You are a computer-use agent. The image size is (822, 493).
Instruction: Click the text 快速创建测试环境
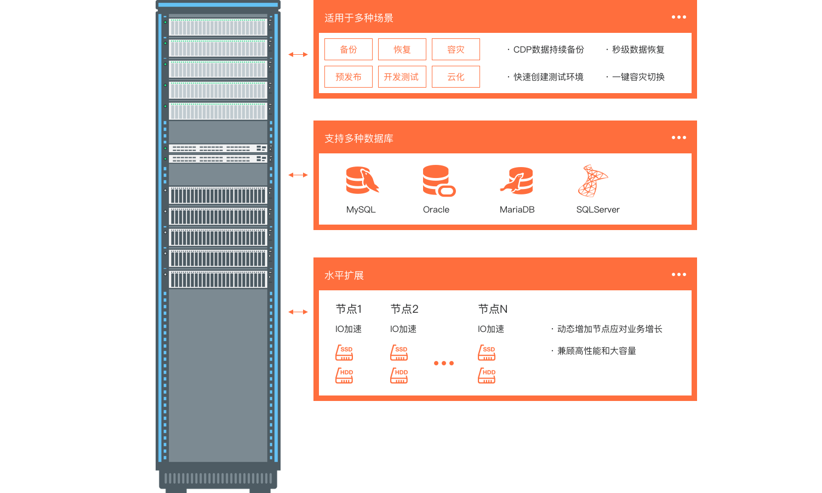[549, 77]
